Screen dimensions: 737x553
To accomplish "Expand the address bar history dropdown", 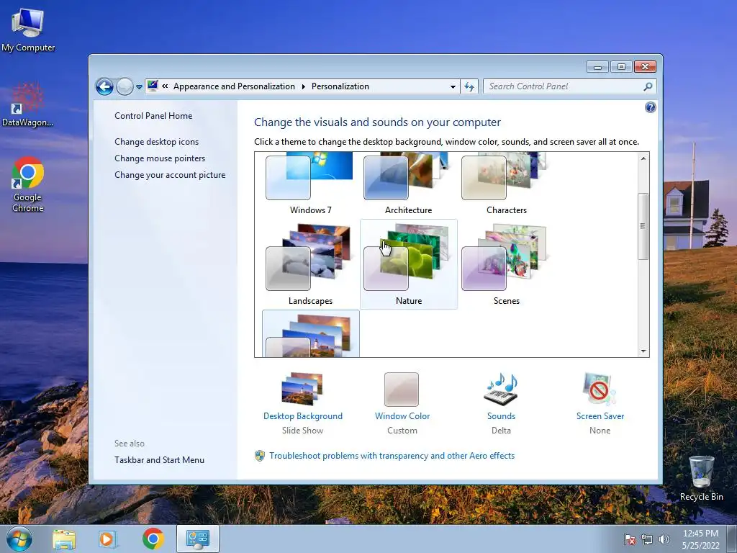I will pyautogui.click(x=453, y=86).
